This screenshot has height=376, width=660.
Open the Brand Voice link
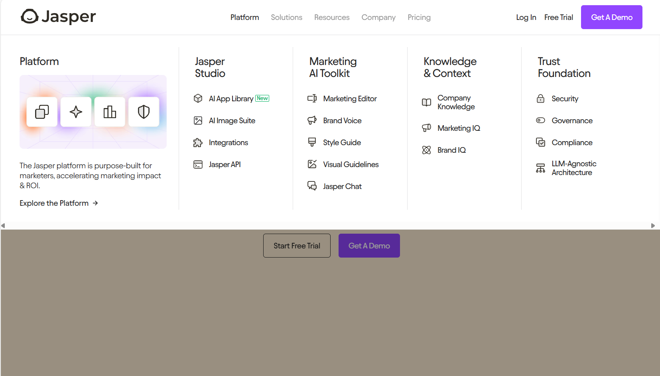(342, 120)
